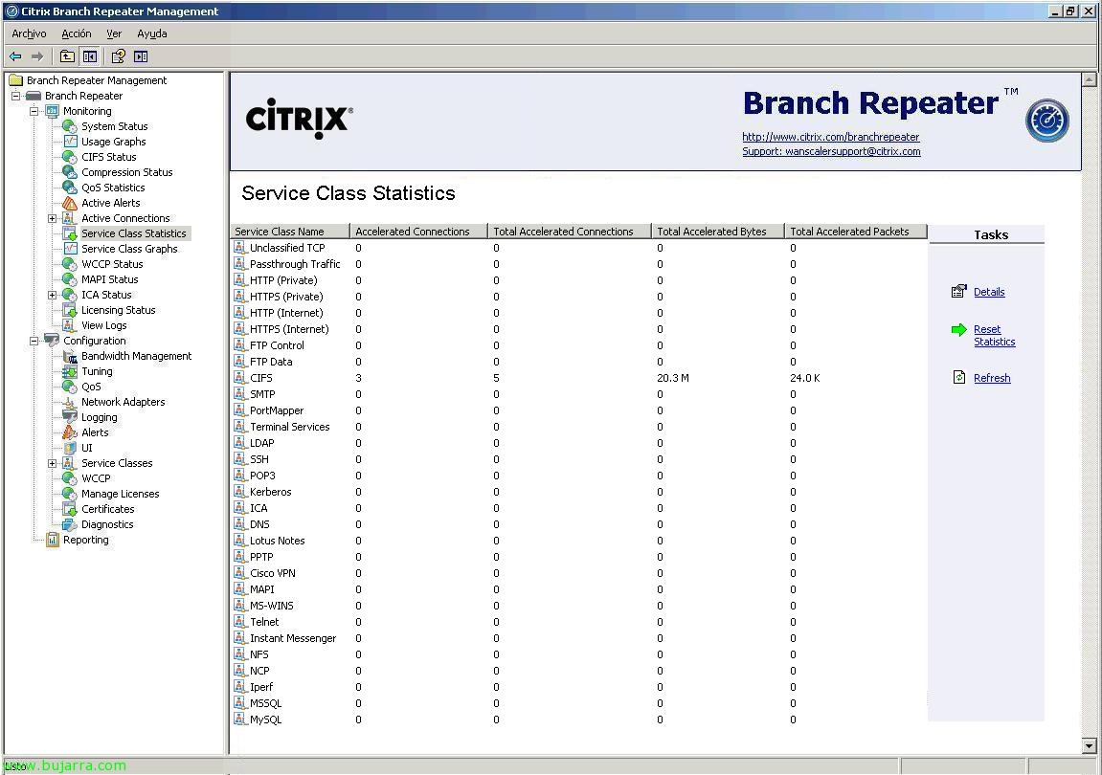
Task: Click the Help toolbar icon
Action: coord(118,56)
